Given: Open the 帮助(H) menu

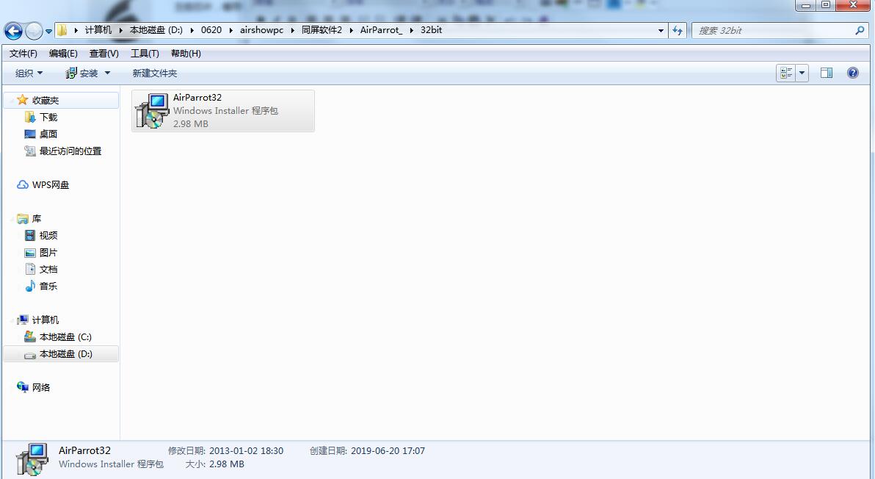Looking at the screenshot, I should tap(186, 54).
